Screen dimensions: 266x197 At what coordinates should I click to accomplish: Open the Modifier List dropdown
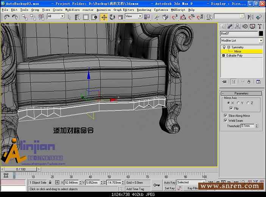tap(261, 41)
